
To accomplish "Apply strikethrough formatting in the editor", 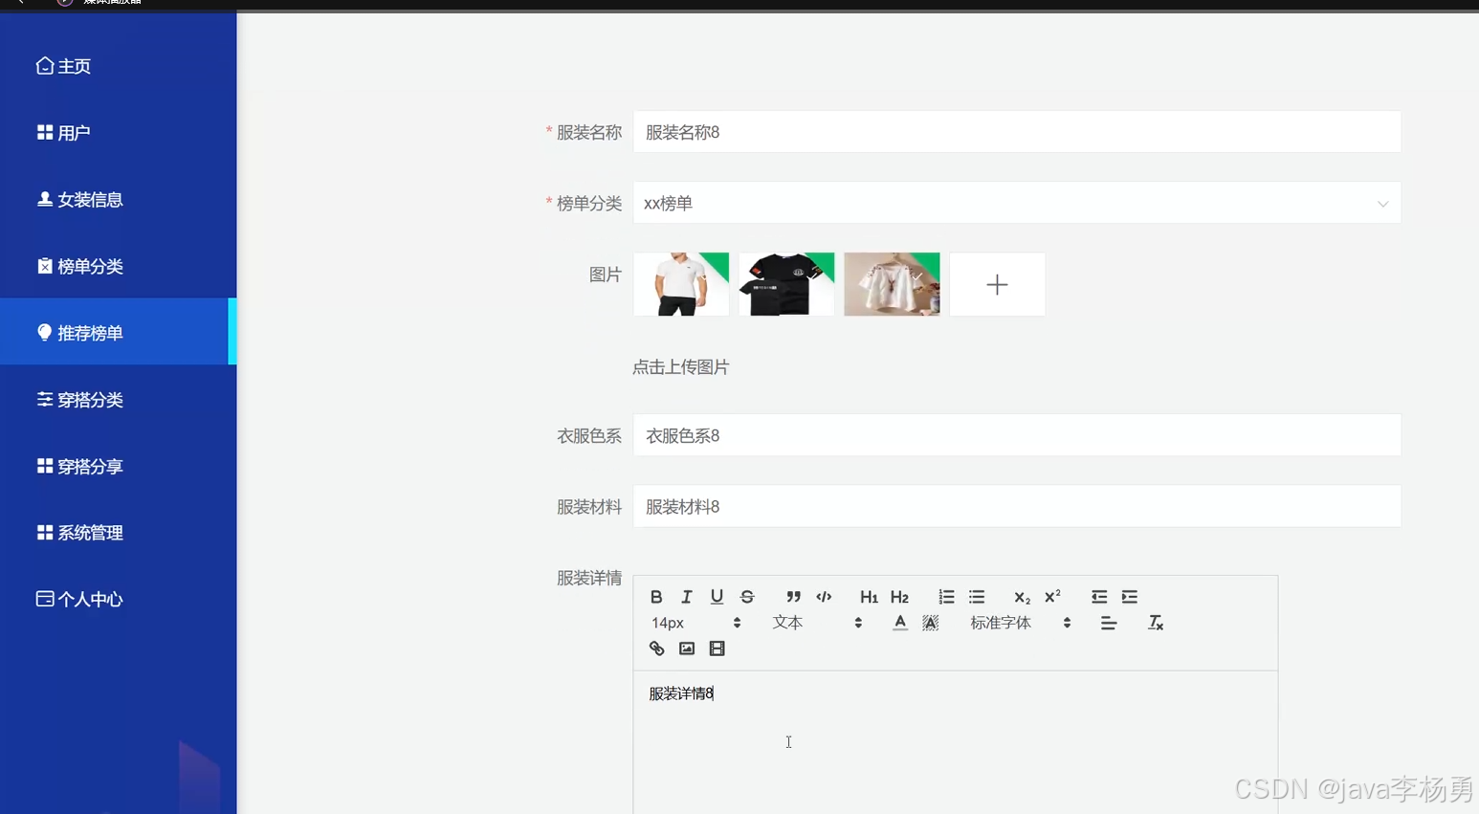I will click(x=747, y=596).
